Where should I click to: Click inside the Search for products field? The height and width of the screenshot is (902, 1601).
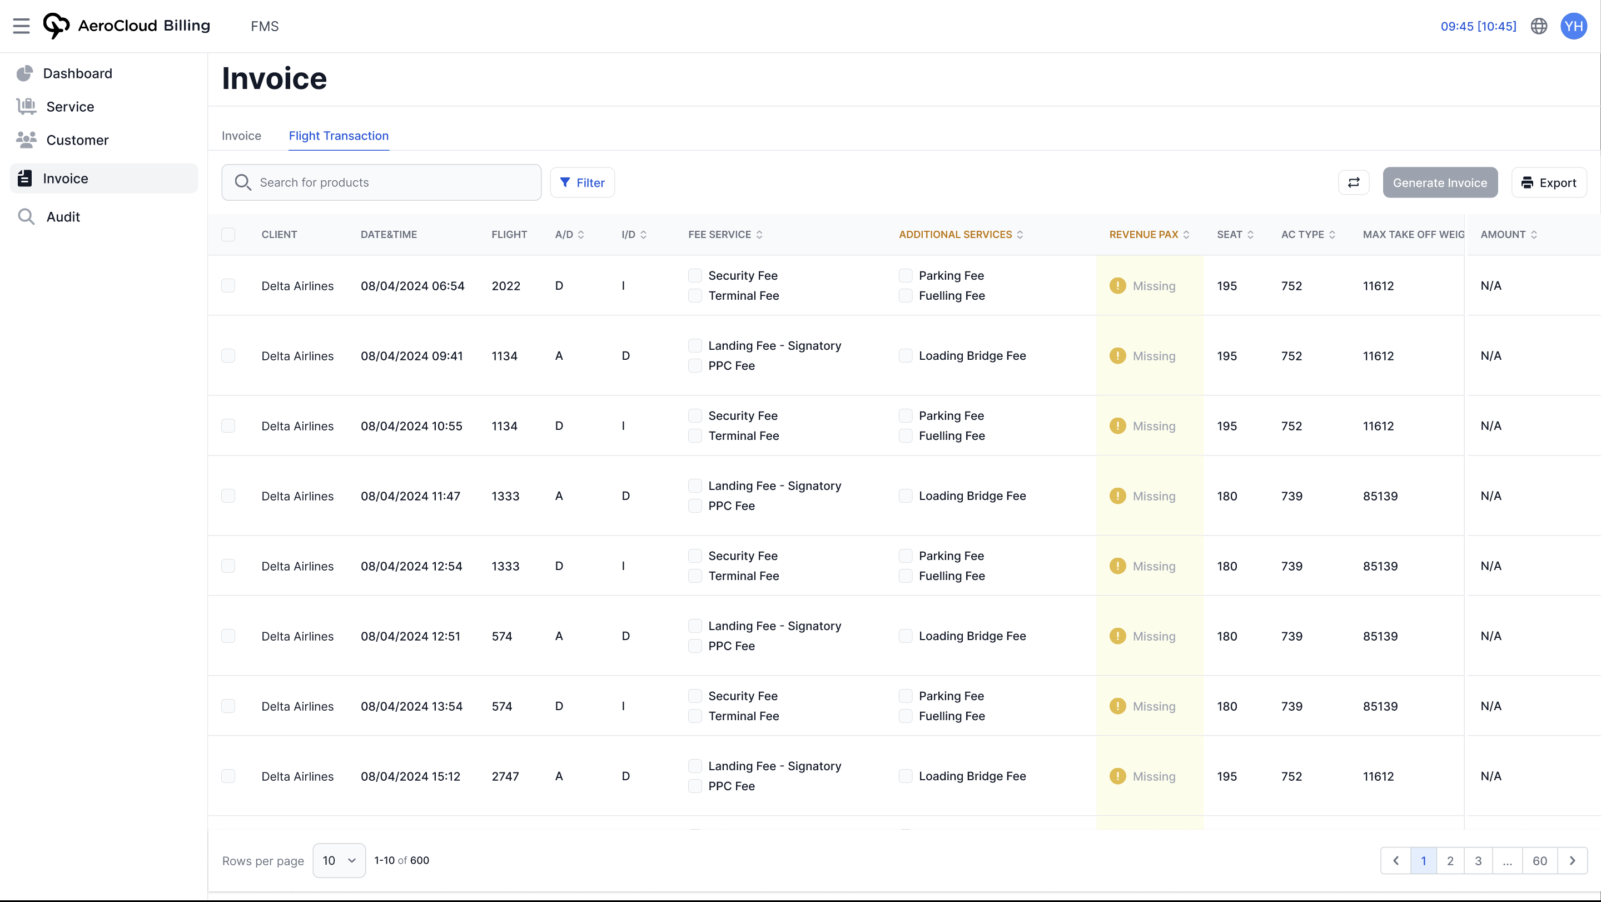[381, 182]
